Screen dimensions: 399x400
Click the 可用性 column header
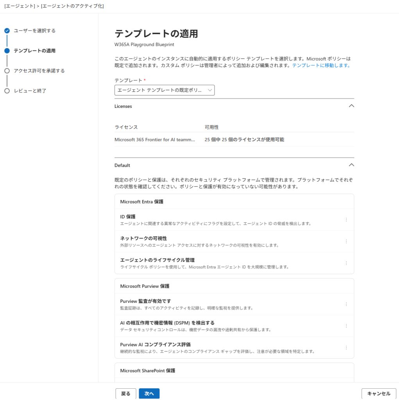pyautogui.click(x=211, y=127)
